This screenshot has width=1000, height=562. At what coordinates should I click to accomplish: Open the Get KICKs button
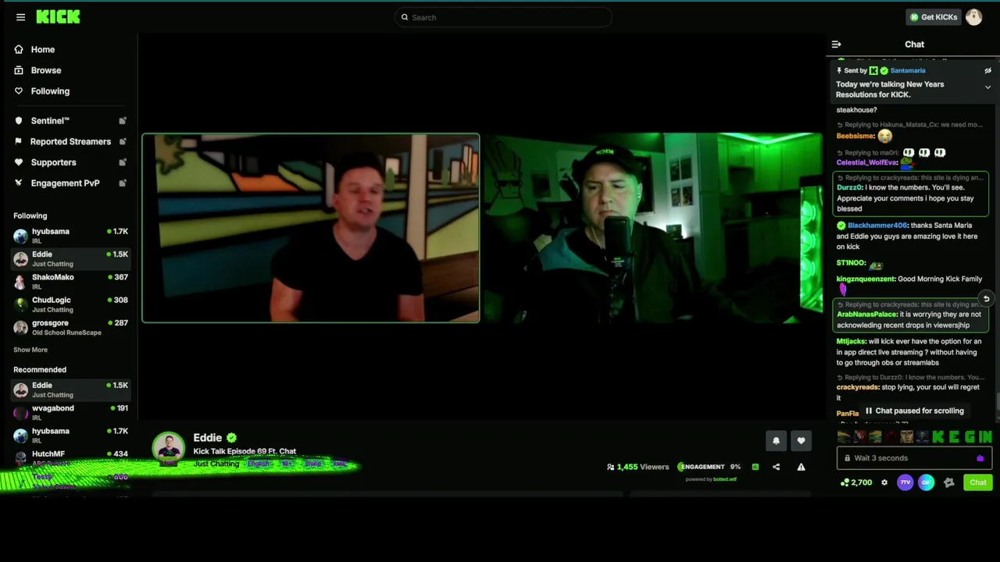(x=934, y=17)
